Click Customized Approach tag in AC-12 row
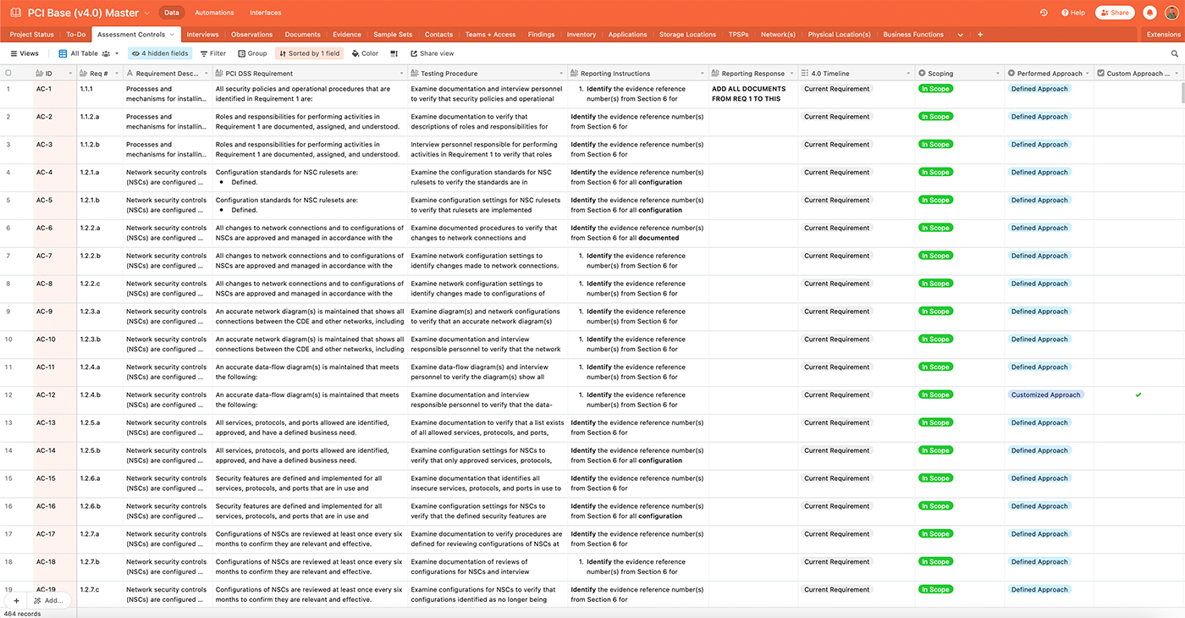The image size is (1185, 618). tap(1046, 395)
